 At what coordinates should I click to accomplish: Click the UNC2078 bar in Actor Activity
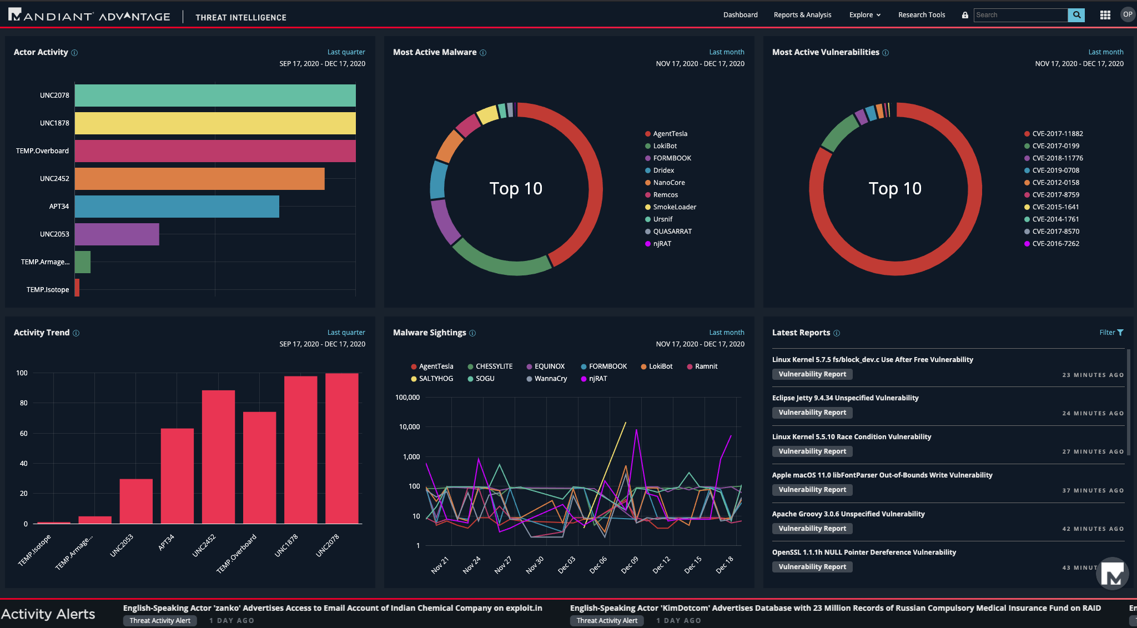tap(215, 96)
